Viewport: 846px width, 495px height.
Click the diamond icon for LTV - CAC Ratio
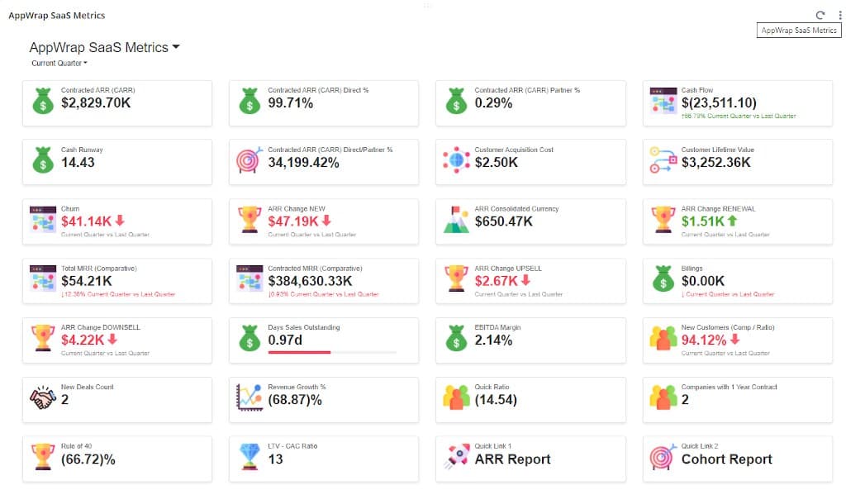coord(250,457)
